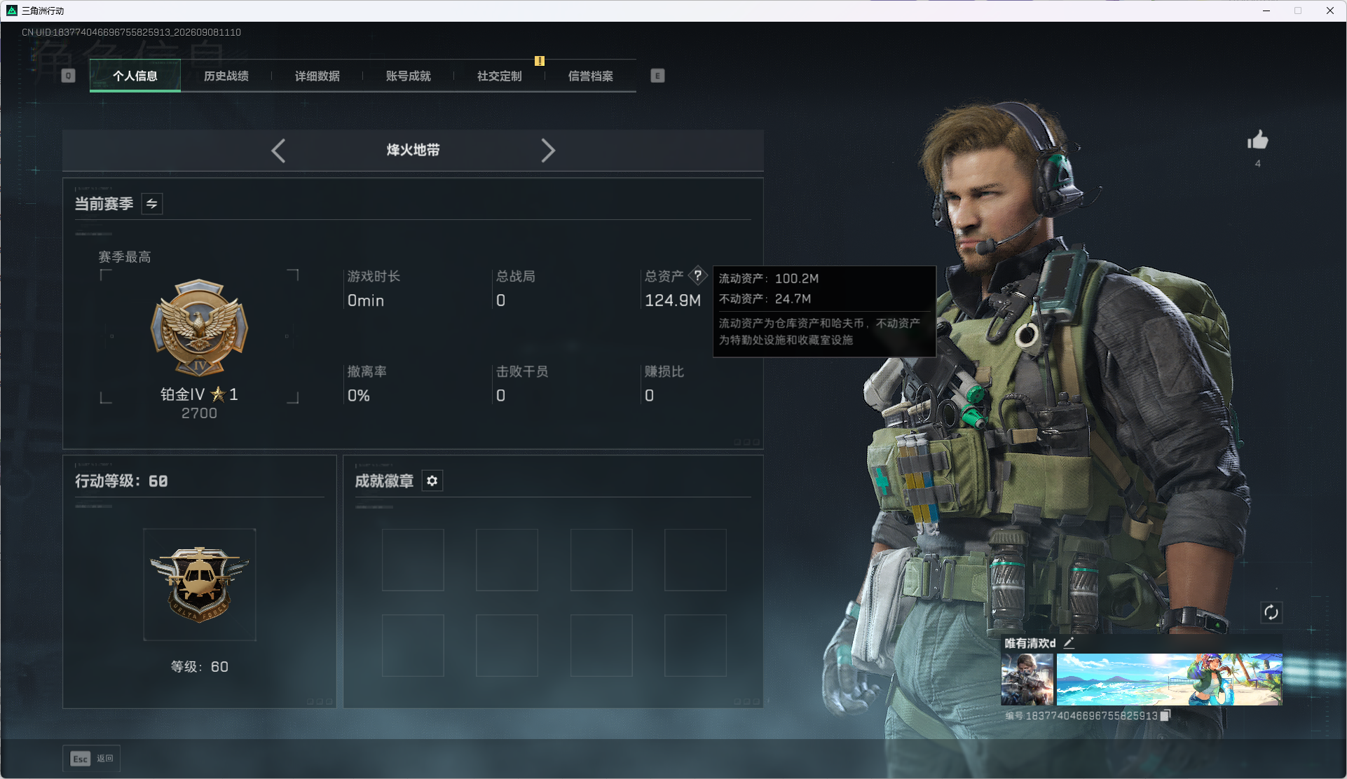Click the 总战局 stat label
The height and width of the screenshot is (779, 1347).
(516, 276)
